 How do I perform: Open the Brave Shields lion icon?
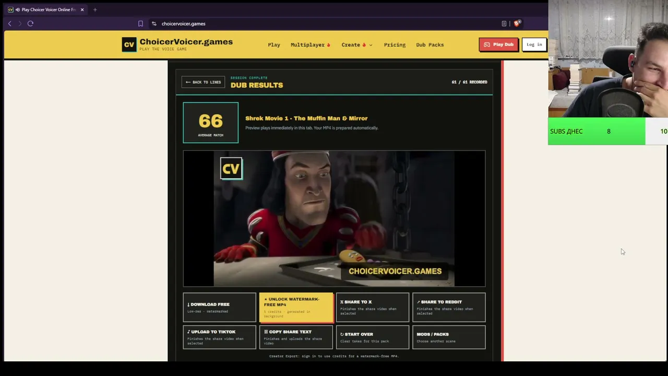[517, 23]
